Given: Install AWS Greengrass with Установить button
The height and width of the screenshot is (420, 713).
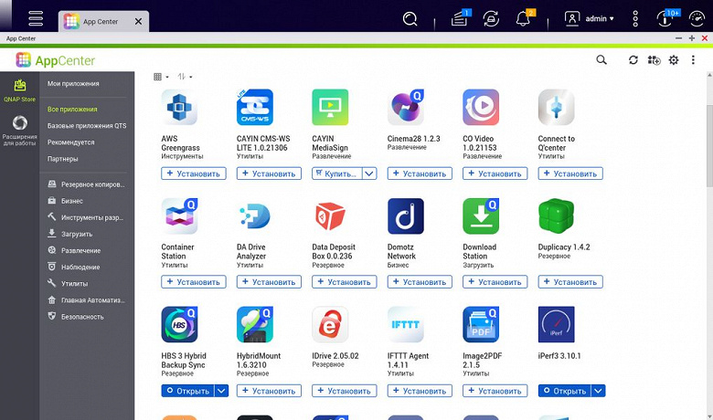Looking at the screenshot, I should click(194, 173).
